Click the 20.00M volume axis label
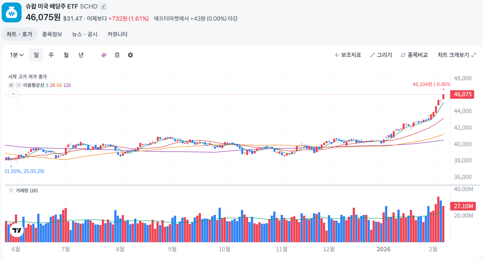 click(463, 216)
